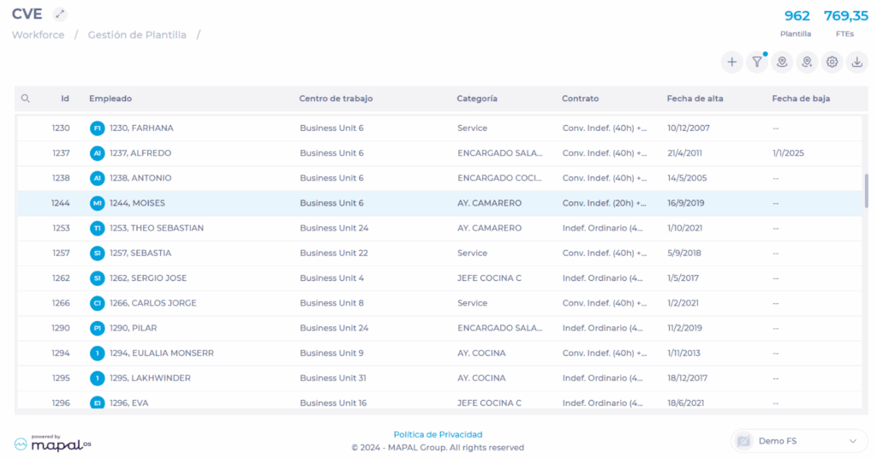Viewport: 877px width, 459px height.
Task: Click the location pin with plus icon
Action: tap(806, 62)
